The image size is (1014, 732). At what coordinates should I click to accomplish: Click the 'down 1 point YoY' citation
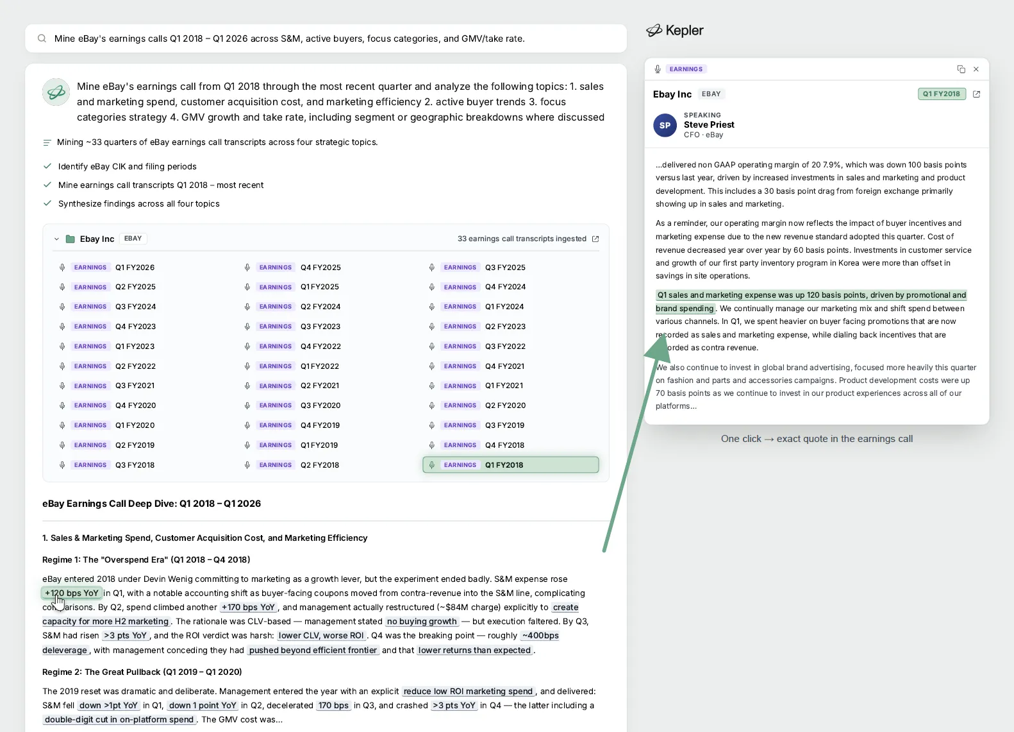[x=203, y=706]
